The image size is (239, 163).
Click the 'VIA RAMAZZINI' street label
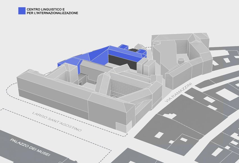[178, 93]
